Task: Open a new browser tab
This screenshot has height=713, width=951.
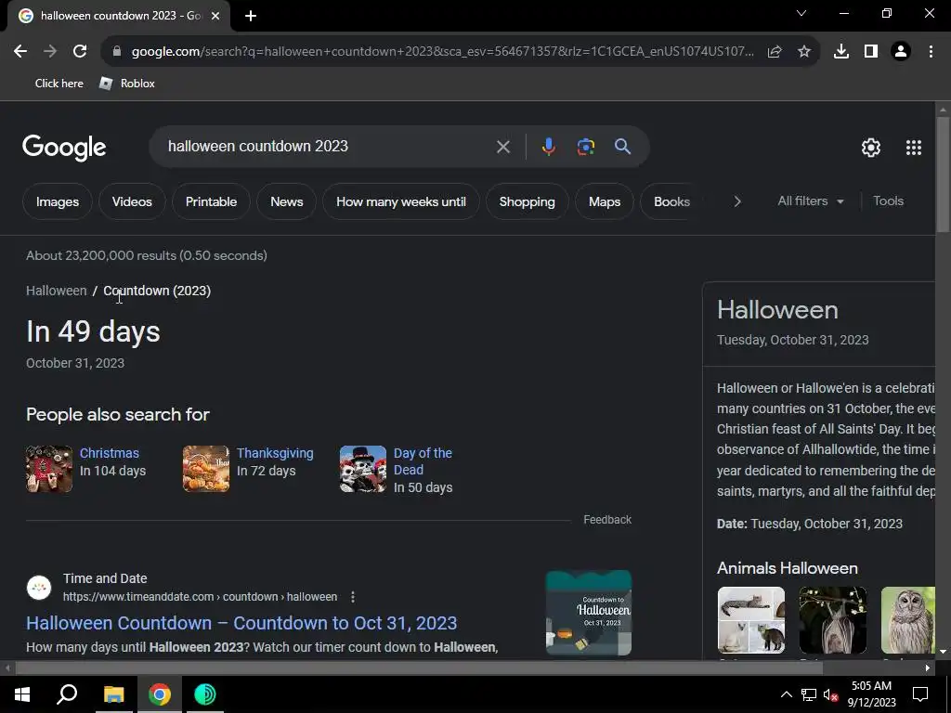Action: pyautogui.click(x=251, y=16)
